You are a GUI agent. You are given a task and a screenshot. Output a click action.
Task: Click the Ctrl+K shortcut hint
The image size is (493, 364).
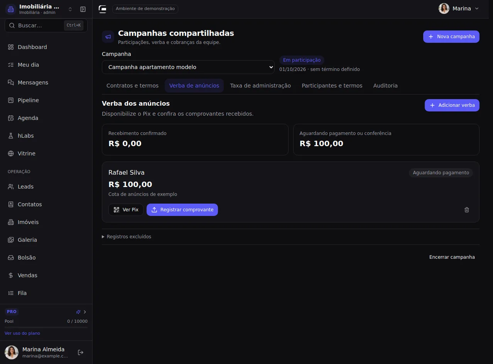point(74,25)
